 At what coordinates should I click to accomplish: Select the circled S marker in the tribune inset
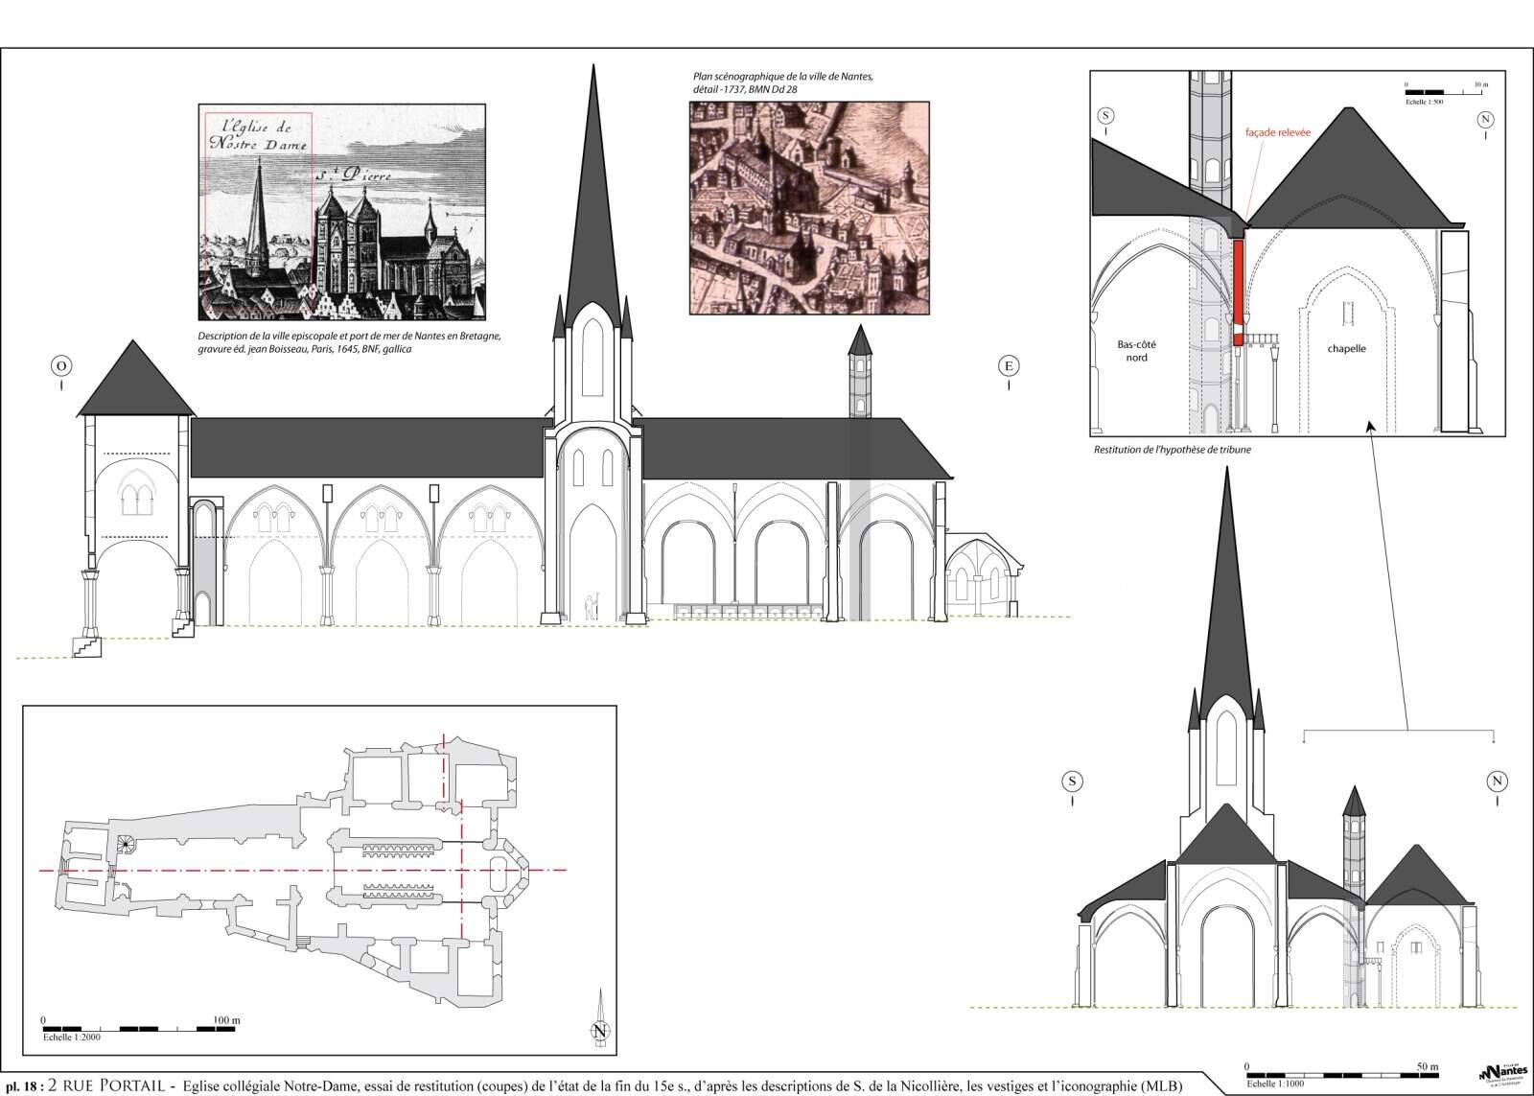pos(1105,117)
